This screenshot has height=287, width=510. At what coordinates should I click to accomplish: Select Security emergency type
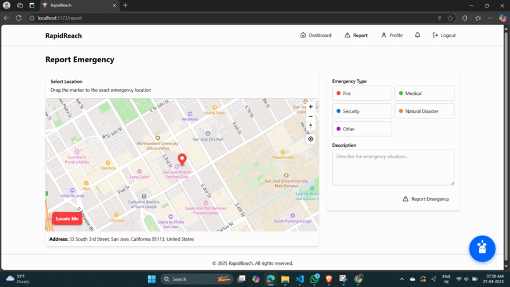[362, 111]
